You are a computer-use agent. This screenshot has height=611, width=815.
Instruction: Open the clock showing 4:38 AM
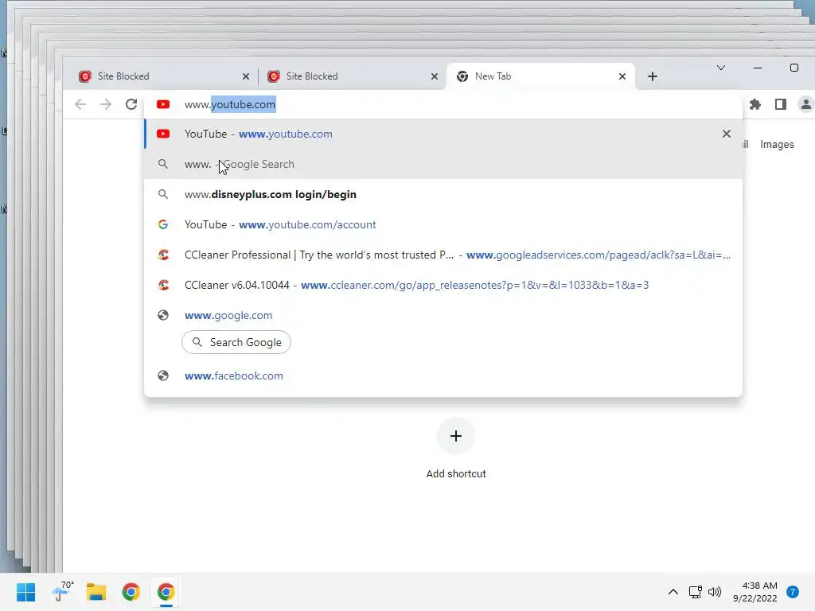[x=755, y=592]
